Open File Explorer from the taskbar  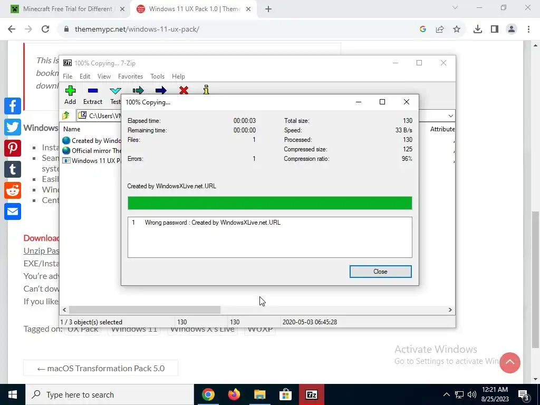(260, 394)
